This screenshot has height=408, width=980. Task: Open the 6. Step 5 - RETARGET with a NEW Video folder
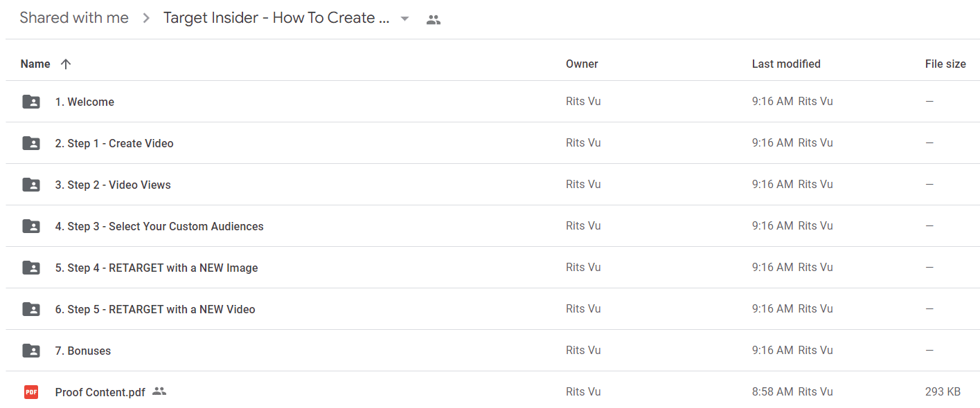(155, 309)
